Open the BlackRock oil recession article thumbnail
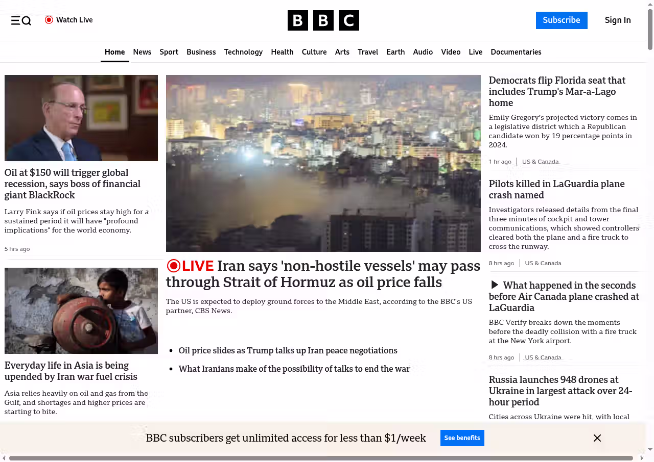Screen dimensions: 654x462 click(81, 118)
